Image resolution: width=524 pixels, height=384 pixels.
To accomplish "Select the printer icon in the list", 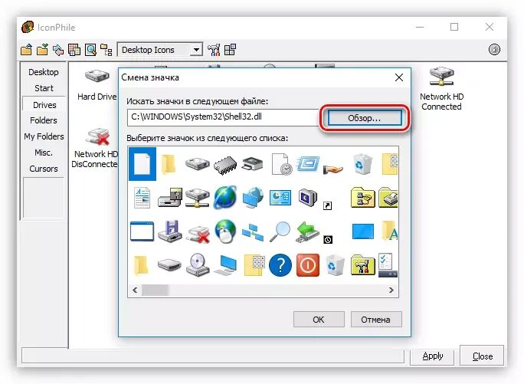I will [x=252, y=164].
